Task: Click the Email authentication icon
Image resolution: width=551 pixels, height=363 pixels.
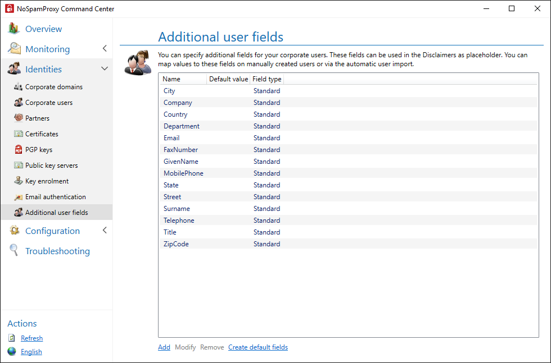Action: [18, 197]
